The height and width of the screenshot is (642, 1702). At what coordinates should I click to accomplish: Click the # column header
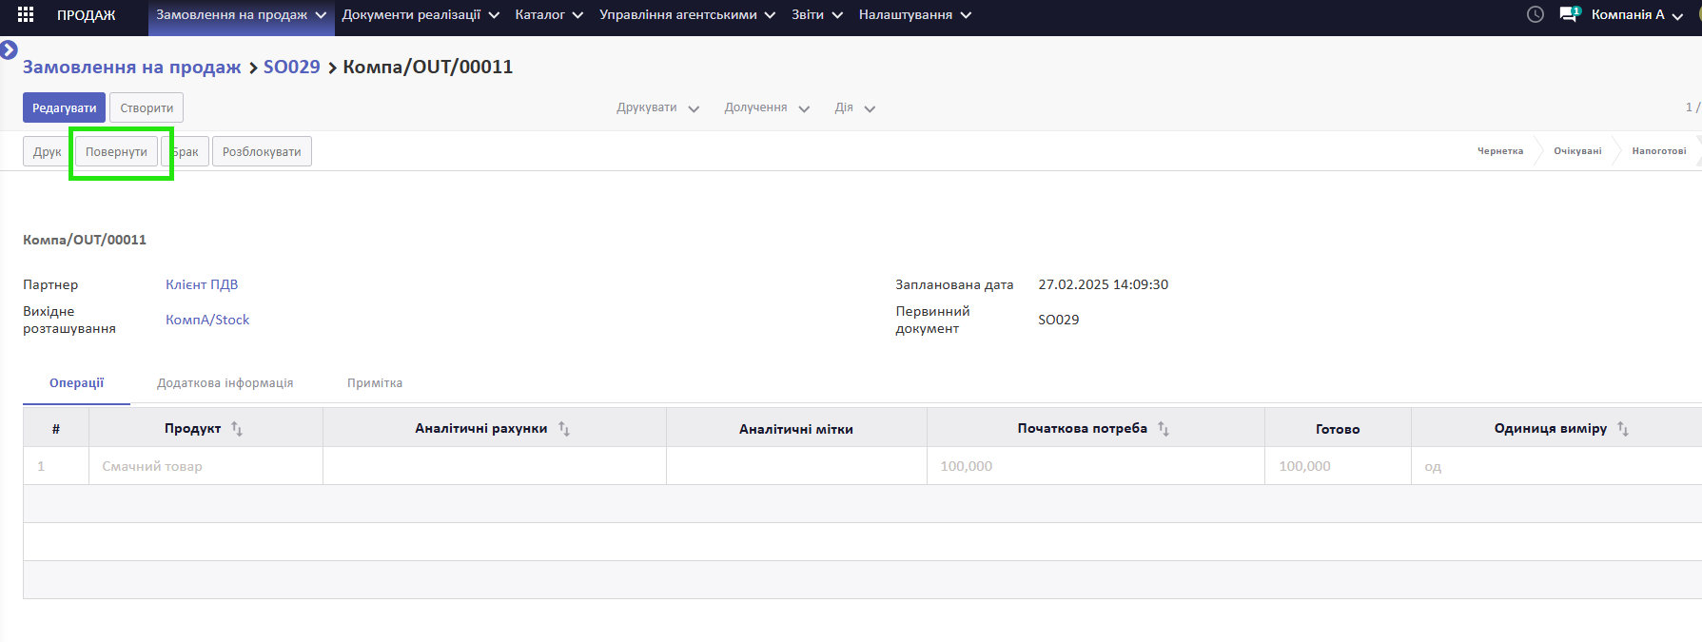(x=56, y=429)
